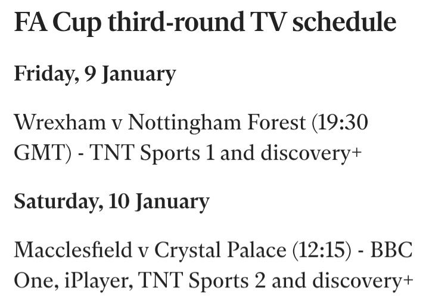Select the Saturday, 10 January date heading

click(x=111, y=202)
